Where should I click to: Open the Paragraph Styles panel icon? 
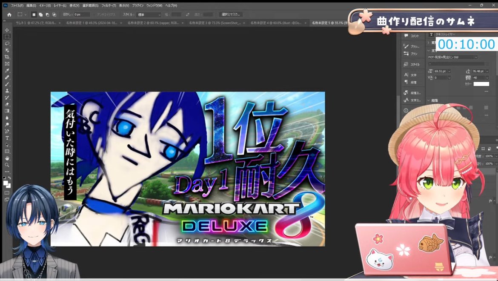tap(406, 93)
